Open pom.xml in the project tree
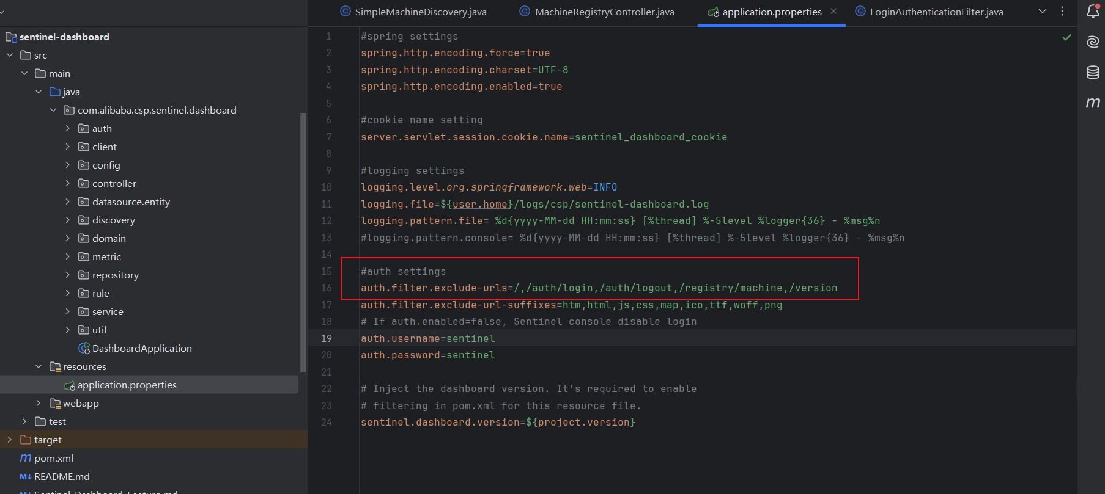Viewport: 1105px width, 494px height. [x=53, y=458]
